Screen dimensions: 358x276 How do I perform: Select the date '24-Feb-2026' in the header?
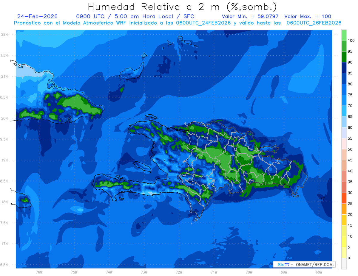pos(37,16)
